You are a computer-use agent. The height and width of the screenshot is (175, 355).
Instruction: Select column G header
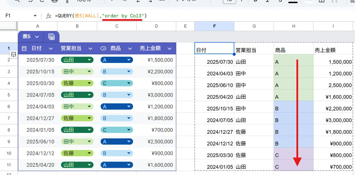point(254,26)
